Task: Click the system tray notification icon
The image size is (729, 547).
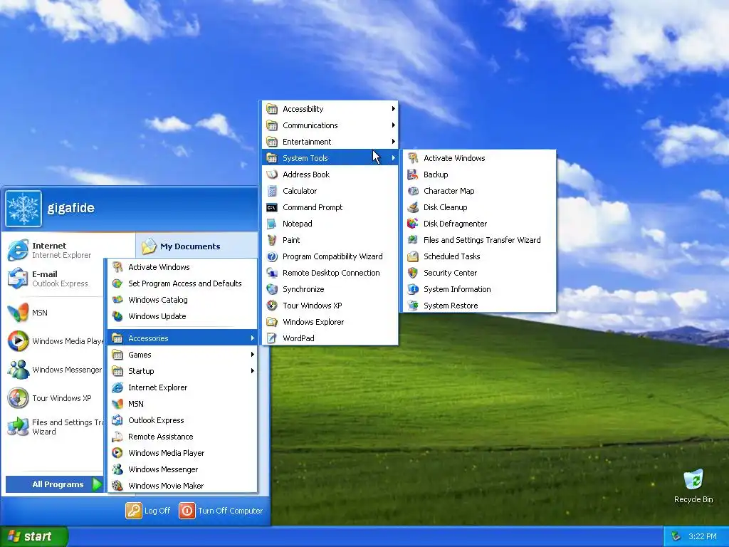Action: [x=676, y=536]
